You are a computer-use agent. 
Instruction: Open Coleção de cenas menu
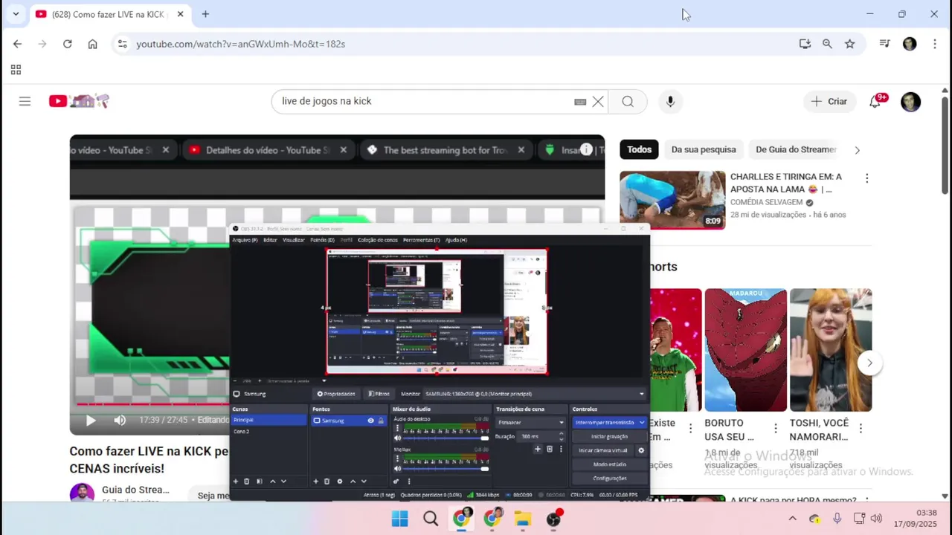pos(378,240)
